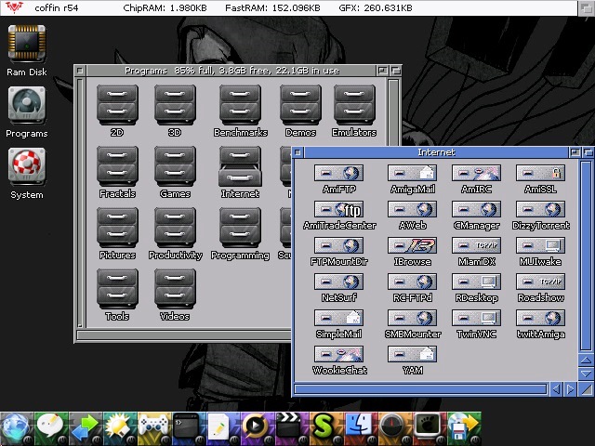Open the AmIRC drawer
Image resolution: width=595 pixels, height=446 pixels.
pyautogui.click(x=476, y=173)
